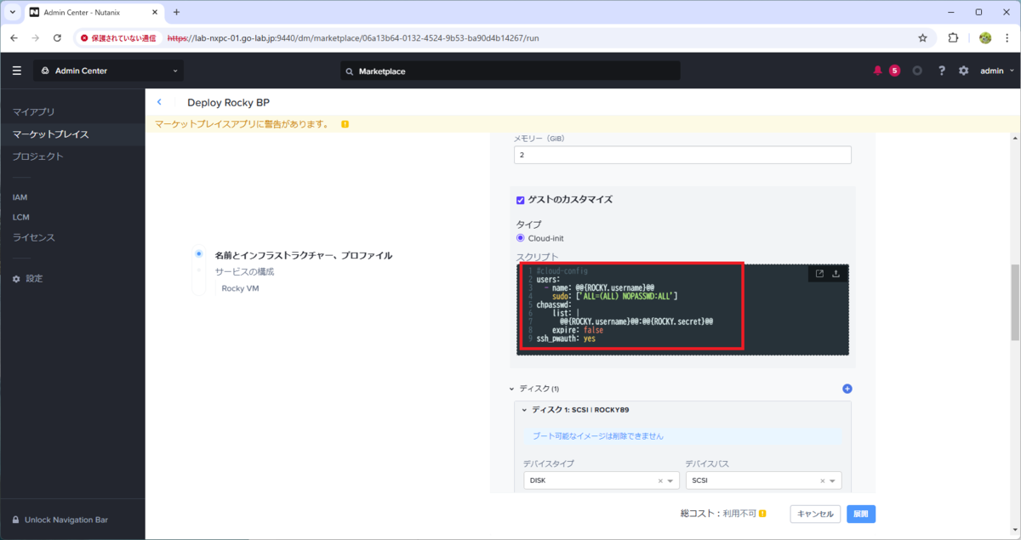The height and width of the screenshot is (540, 1021).
Task: Click the browser forward arrow
Action: click(35, 37)
